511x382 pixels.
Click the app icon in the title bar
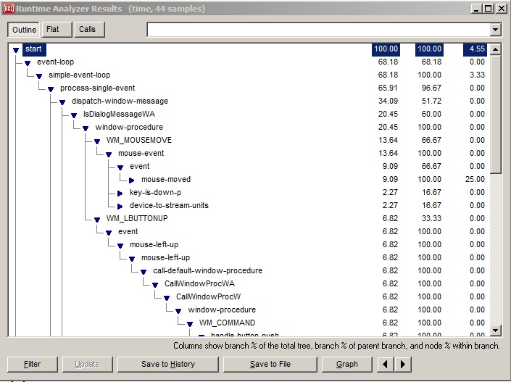(8, 9)
